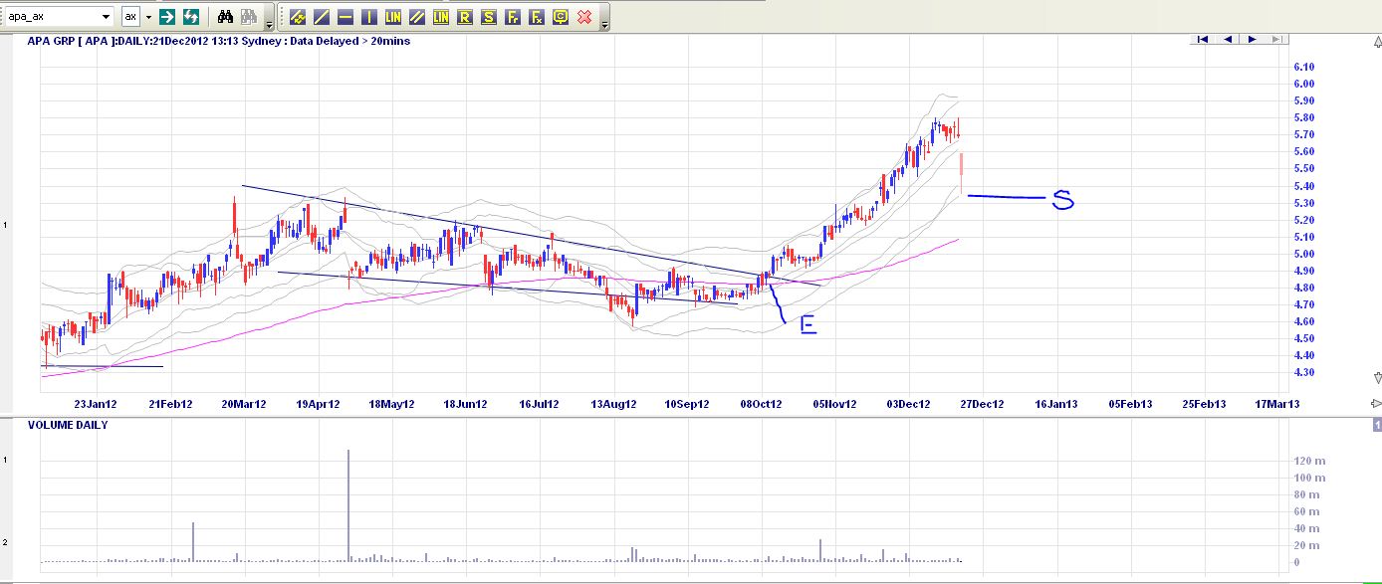
Task: Click the ax exchange code field
Action: (131, 17)
